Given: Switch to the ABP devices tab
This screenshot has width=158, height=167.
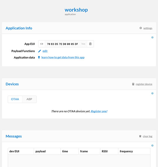Looking at the screenshot, I should pyautogui.click(x=29, y=99).
